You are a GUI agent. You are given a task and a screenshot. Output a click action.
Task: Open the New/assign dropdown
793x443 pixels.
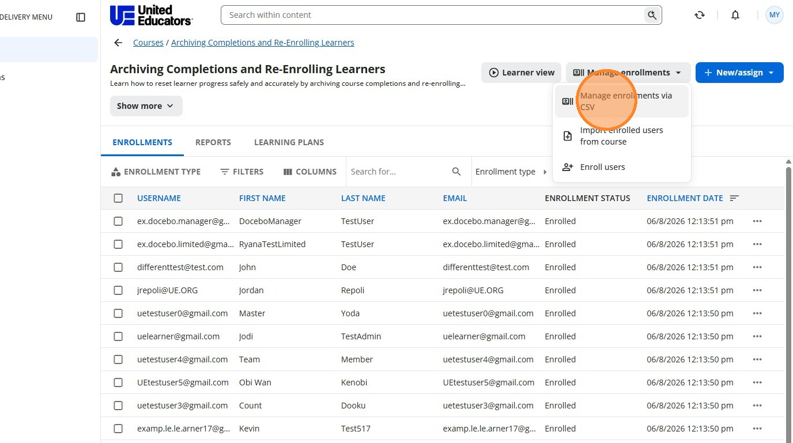pyautogui.click(x=739, y=73)
